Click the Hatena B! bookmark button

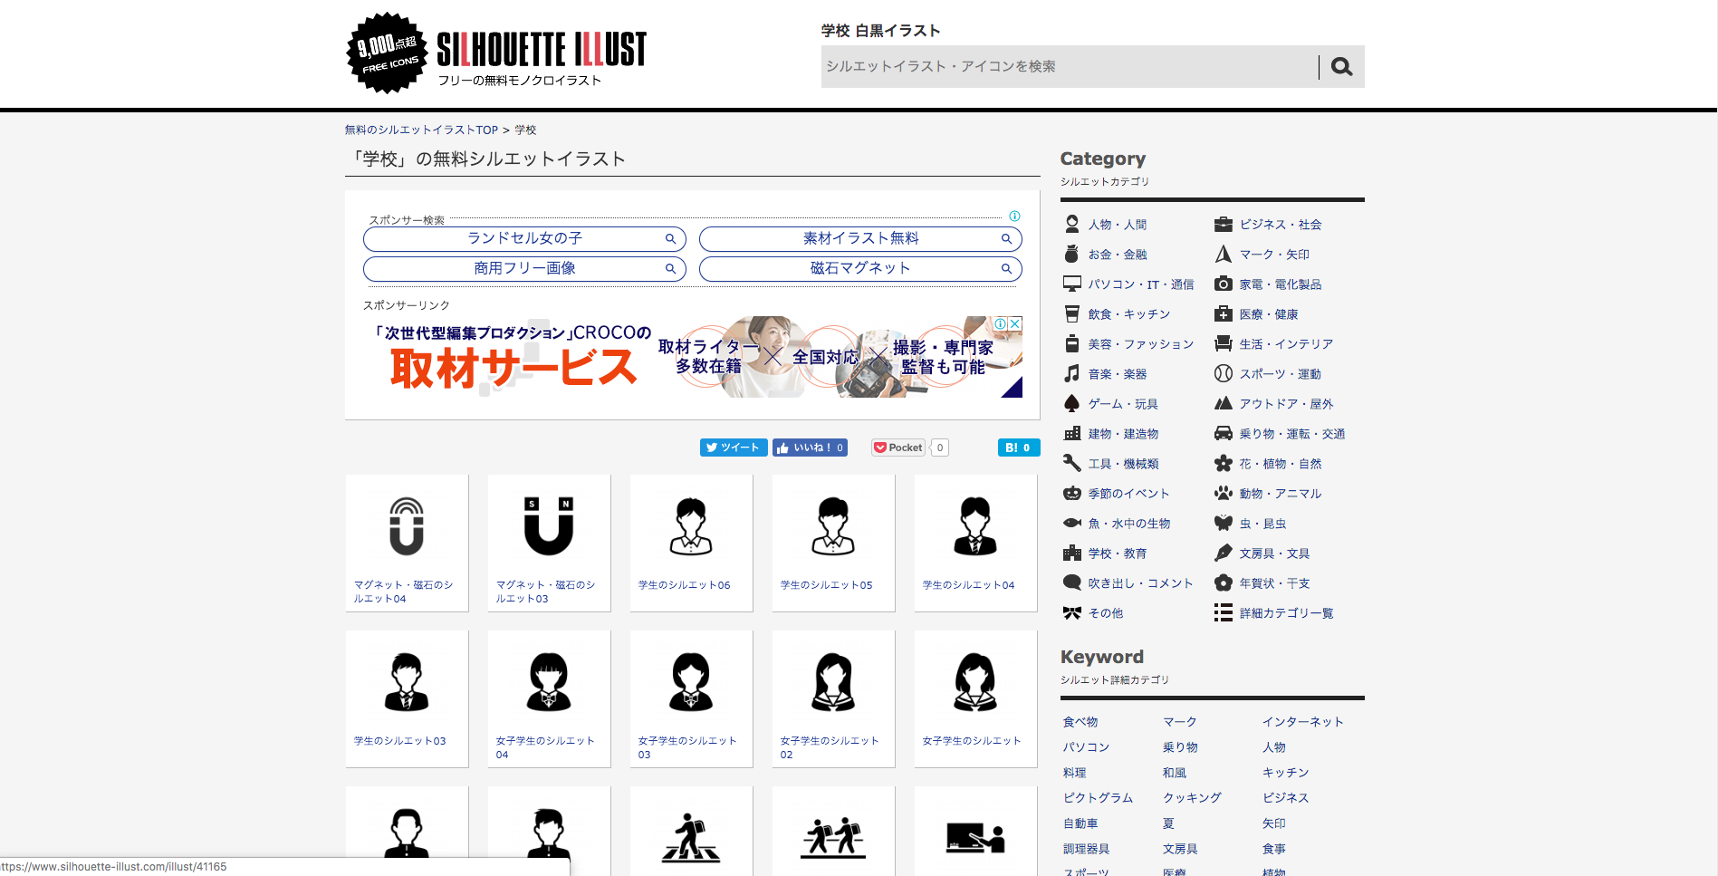coord(1019,448)
